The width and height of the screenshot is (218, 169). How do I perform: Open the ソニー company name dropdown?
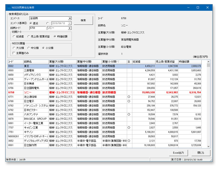(70, 28)
